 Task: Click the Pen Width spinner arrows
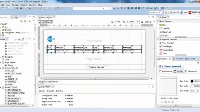click(197, 91)
